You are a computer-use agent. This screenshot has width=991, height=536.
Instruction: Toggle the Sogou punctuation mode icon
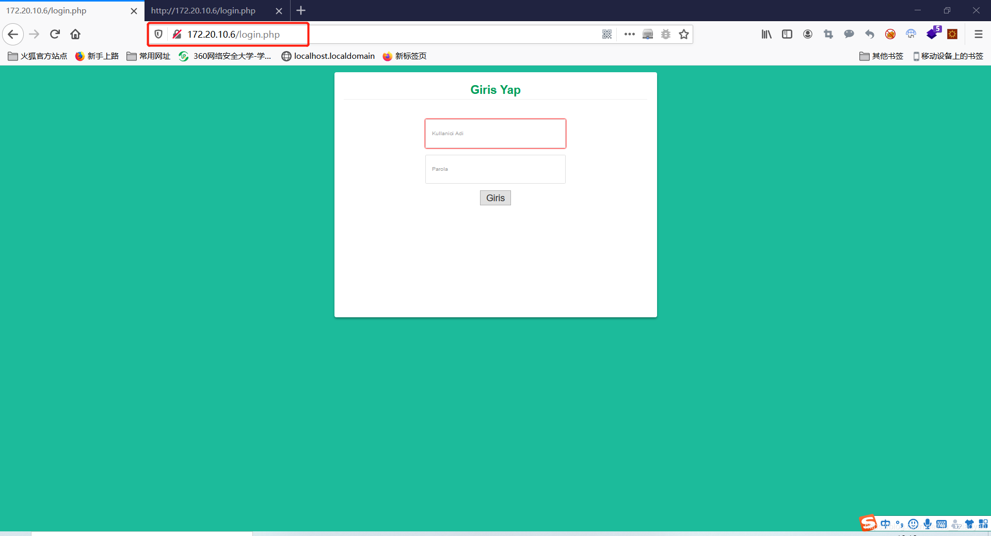click(x=900, y=524)
